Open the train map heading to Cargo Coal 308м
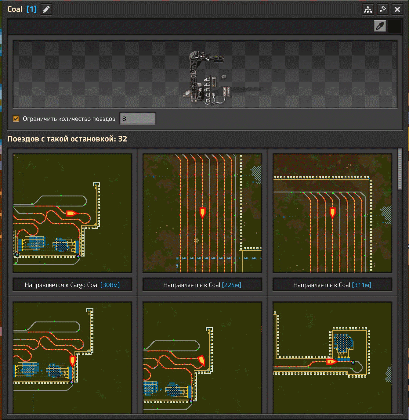Viewport: 409px width, 420px height. point(72,213)
